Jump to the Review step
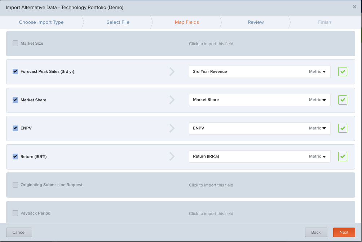 (x=256, y=22)
